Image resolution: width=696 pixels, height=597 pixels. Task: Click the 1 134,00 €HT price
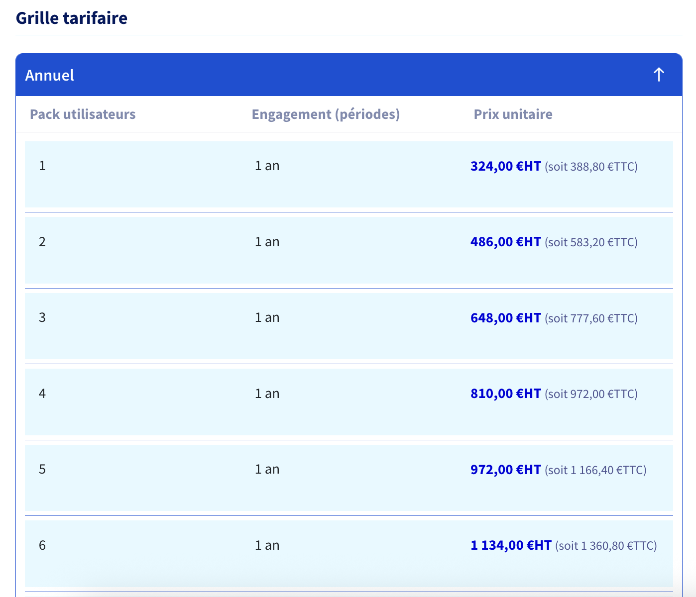click(511, 545)
